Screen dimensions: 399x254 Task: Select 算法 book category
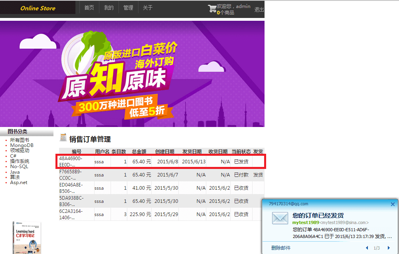[x=15, y=177]
